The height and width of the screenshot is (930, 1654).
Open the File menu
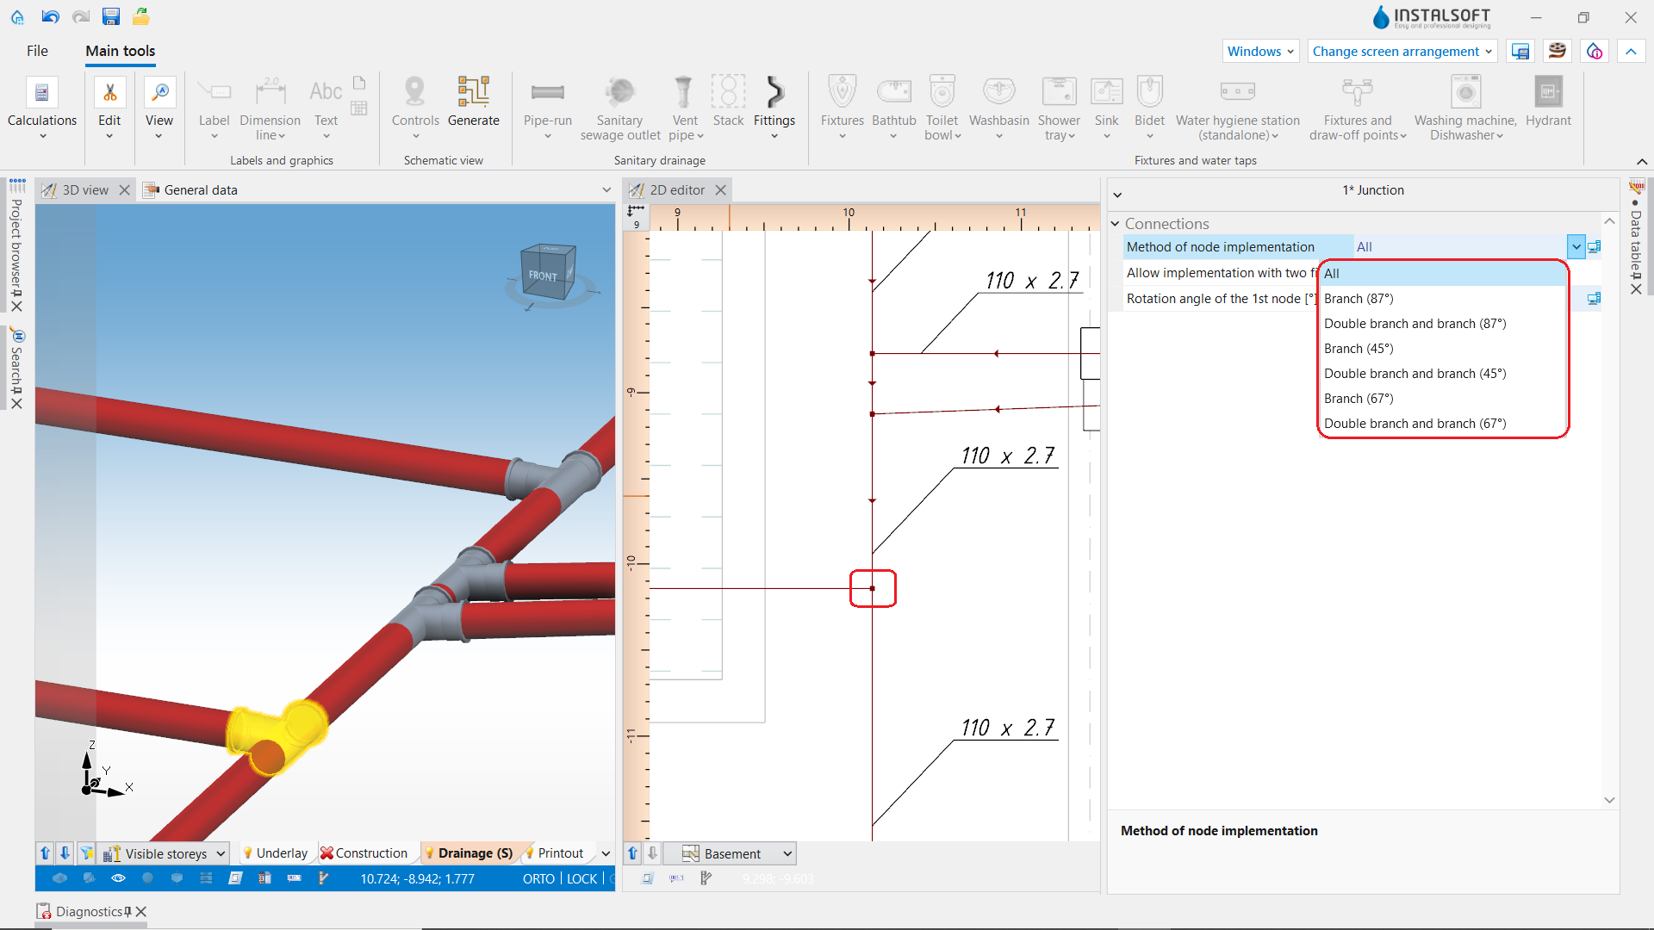click(37, 51)
